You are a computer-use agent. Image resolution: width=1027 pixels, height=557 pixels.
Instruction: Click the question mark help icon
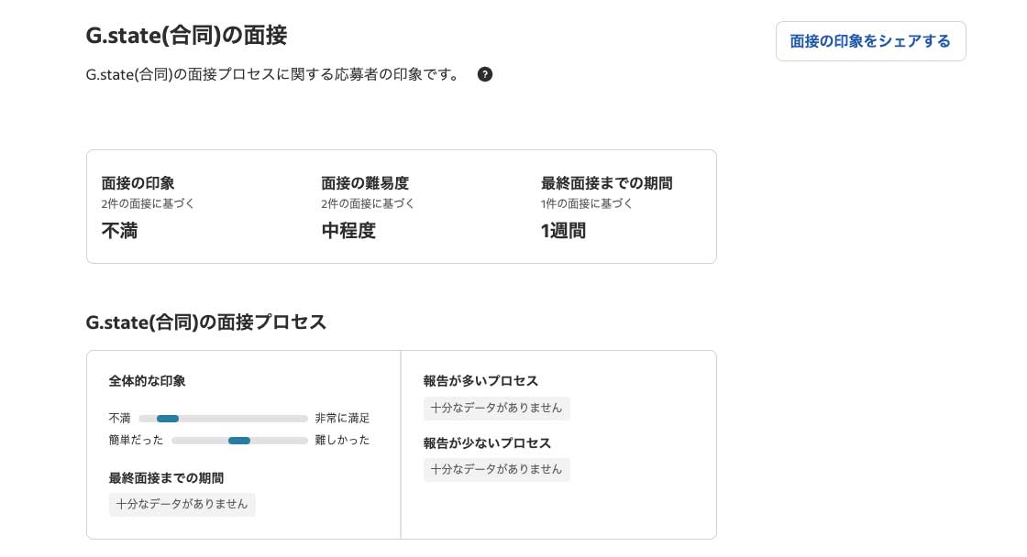(485, 74)
